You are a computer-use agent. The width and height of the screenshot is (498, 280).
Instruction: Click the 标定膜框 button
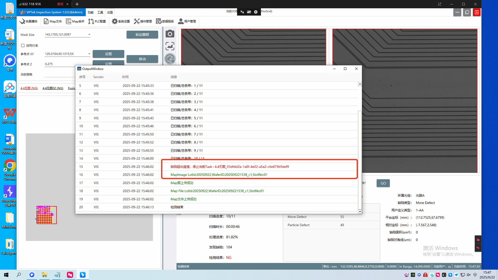pos(142,34)
